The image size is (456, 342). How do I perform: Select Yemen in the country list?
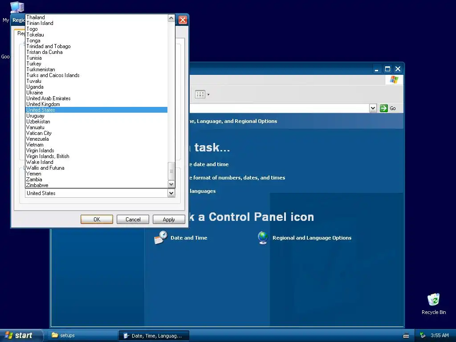point(96,174)
